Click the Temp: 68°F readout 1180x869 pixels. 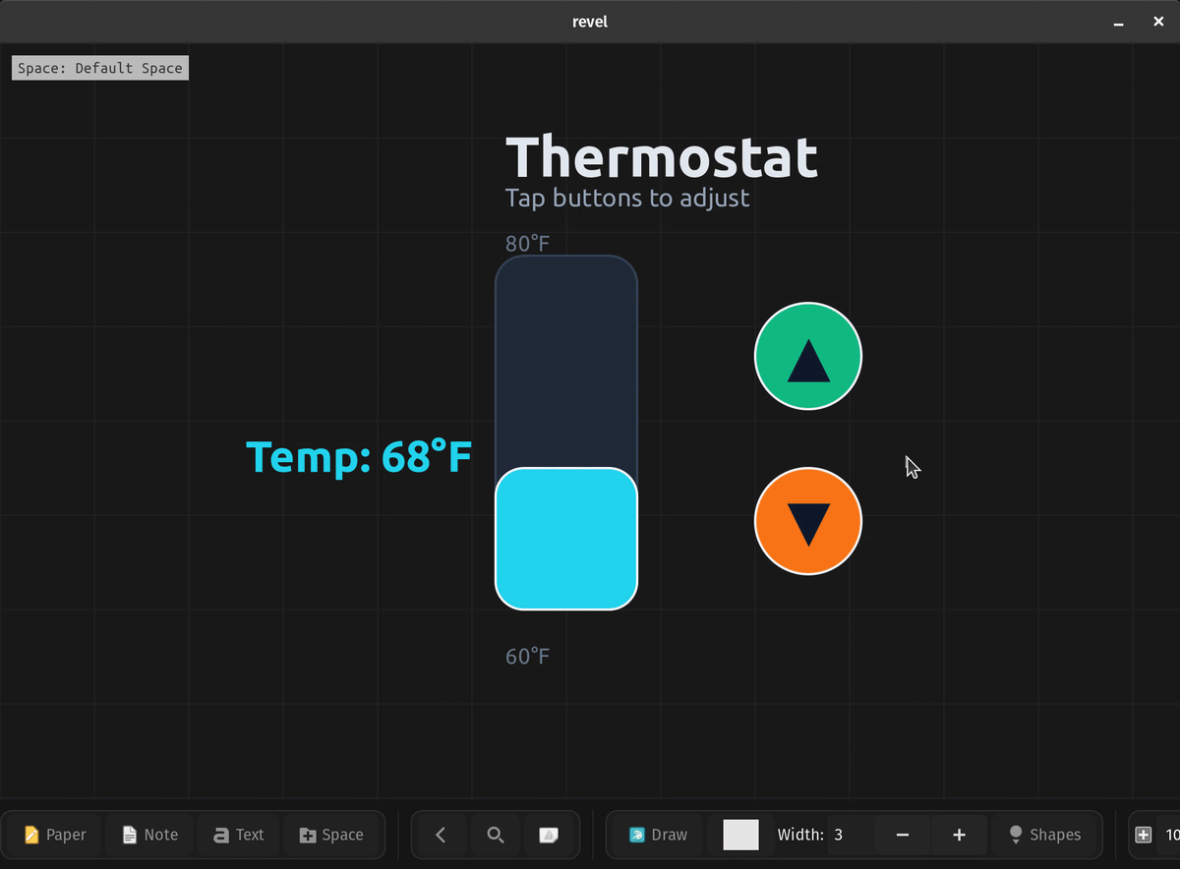tap(359, 457)
